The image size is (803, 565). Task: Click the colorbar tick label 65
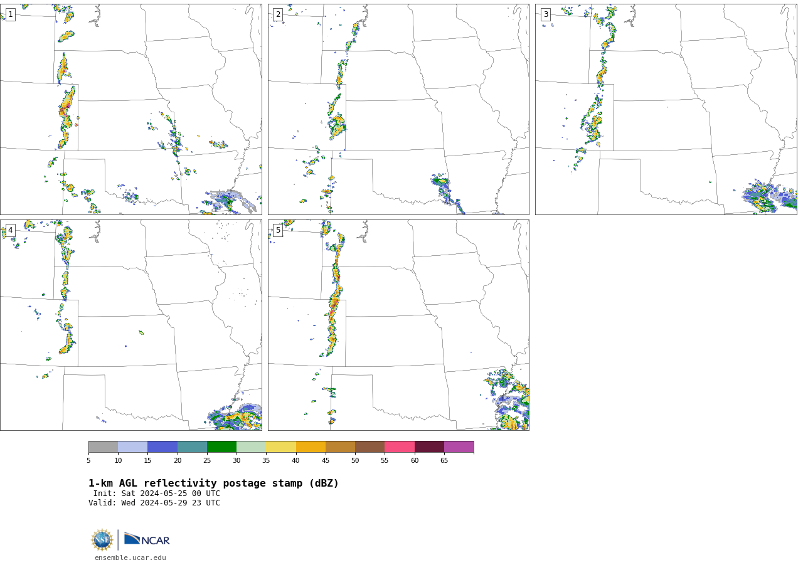pyautogui.click(x=444, y=461)
